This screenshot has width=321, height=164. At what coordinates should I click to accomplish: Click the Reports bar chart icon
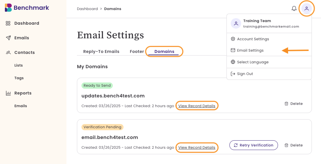pyautogui.click(x=8, y=93)
